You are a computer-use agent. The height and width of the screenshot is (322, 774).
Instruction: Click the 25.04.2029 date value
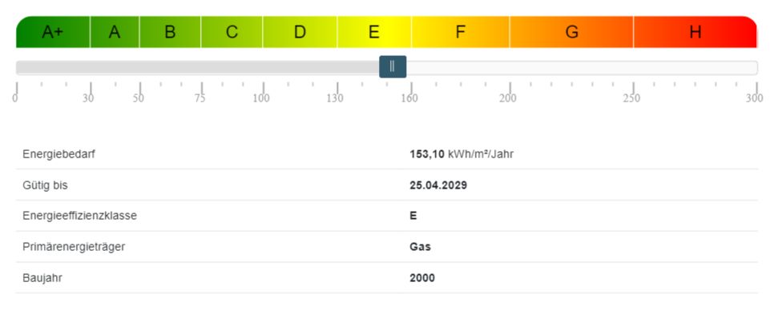click(438, 185)
